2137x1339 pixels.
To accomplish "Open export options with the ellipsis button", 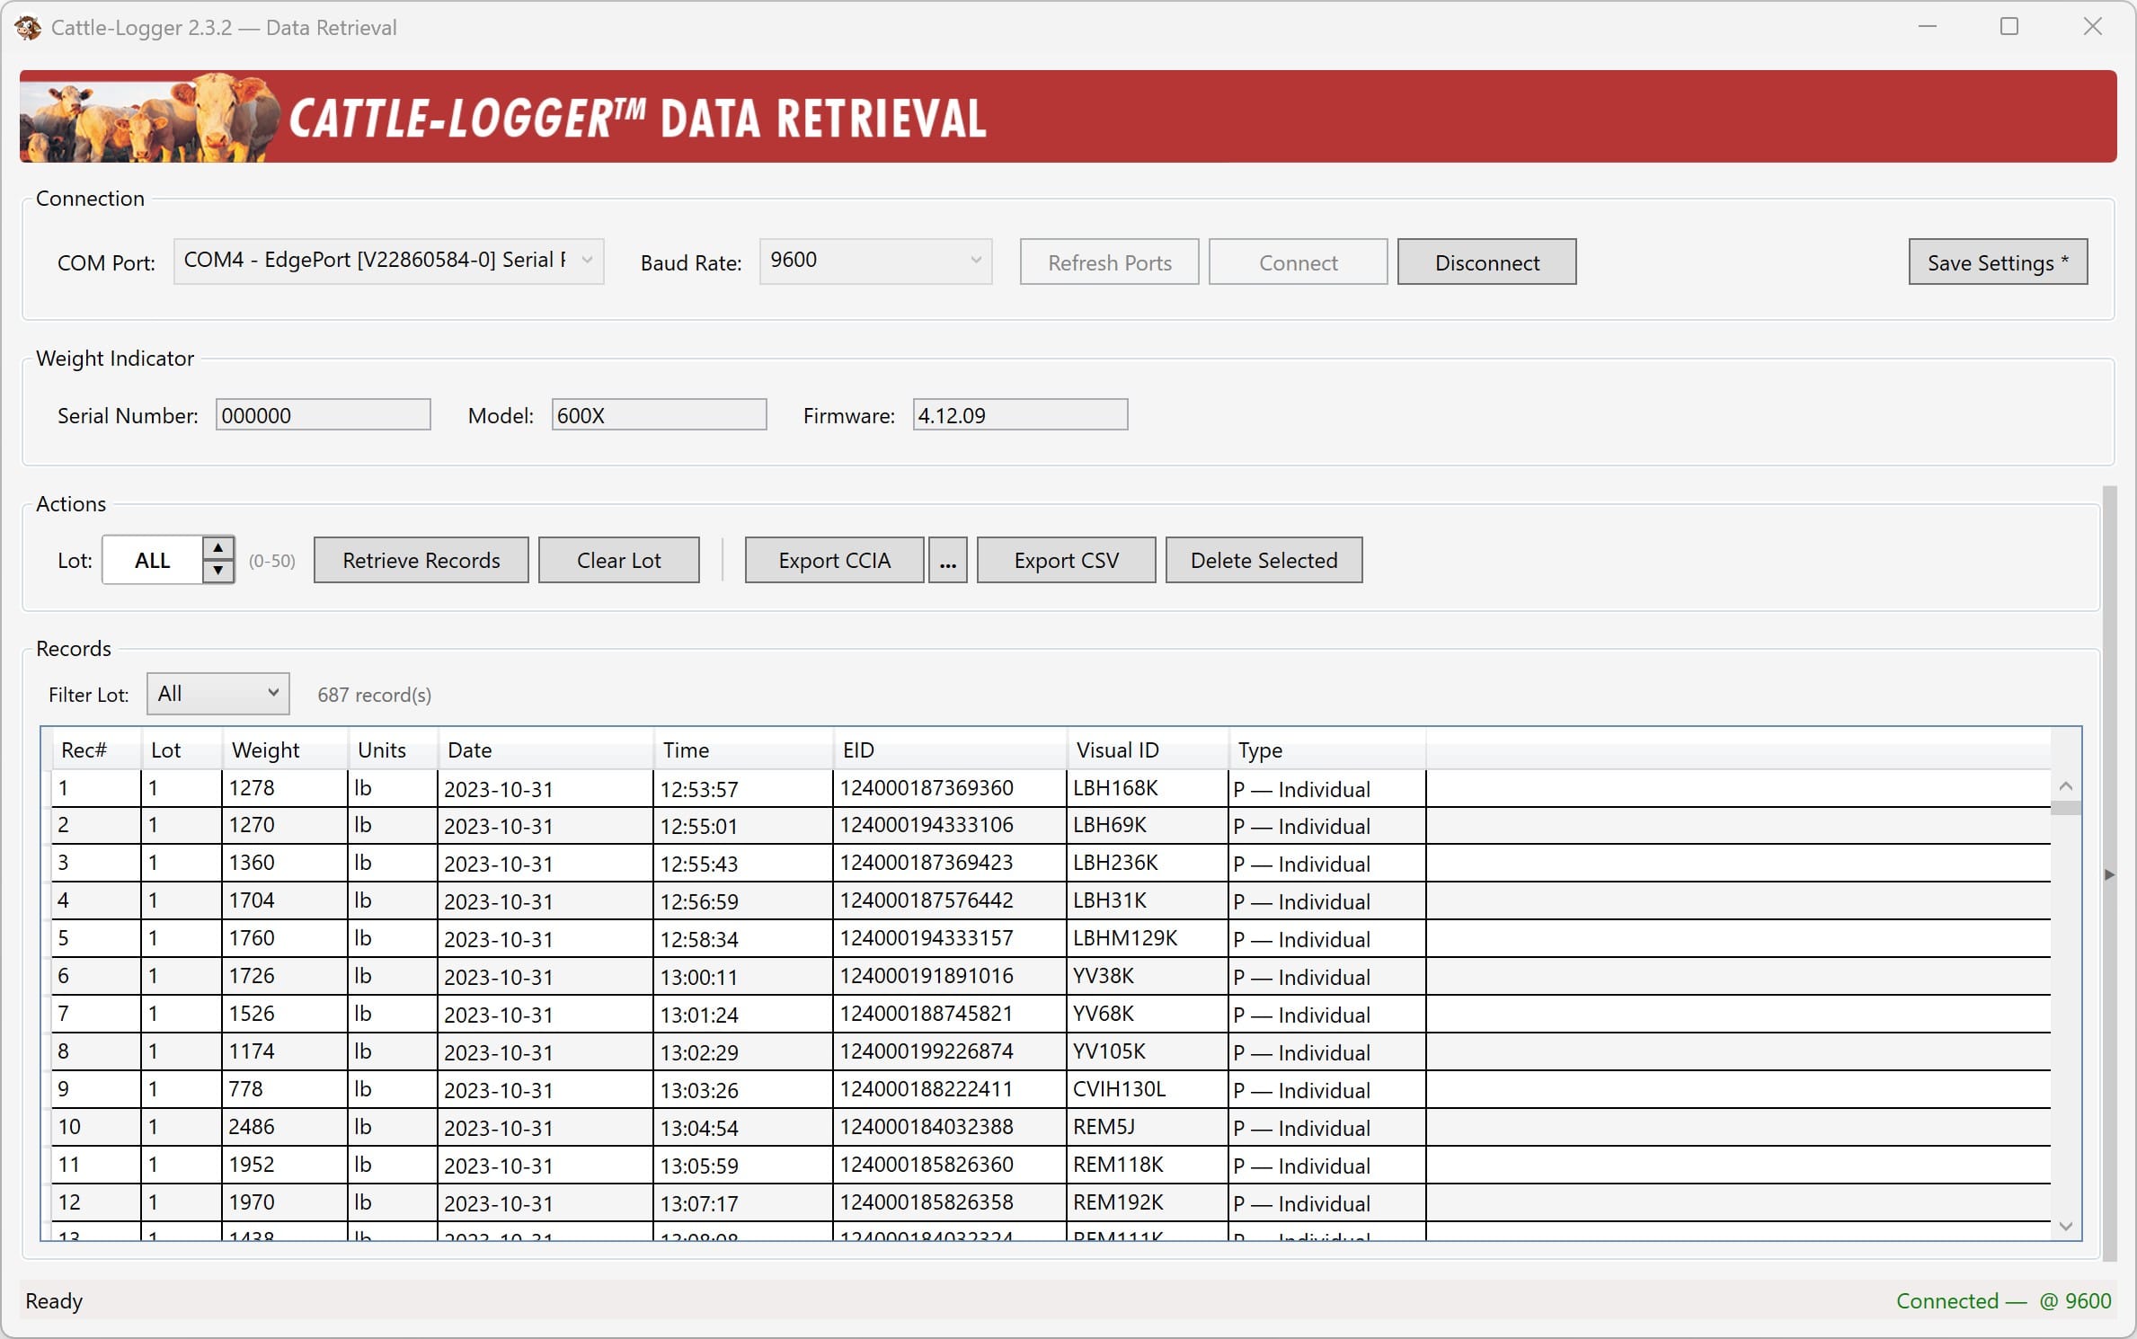I will click(x=947, y=561).
